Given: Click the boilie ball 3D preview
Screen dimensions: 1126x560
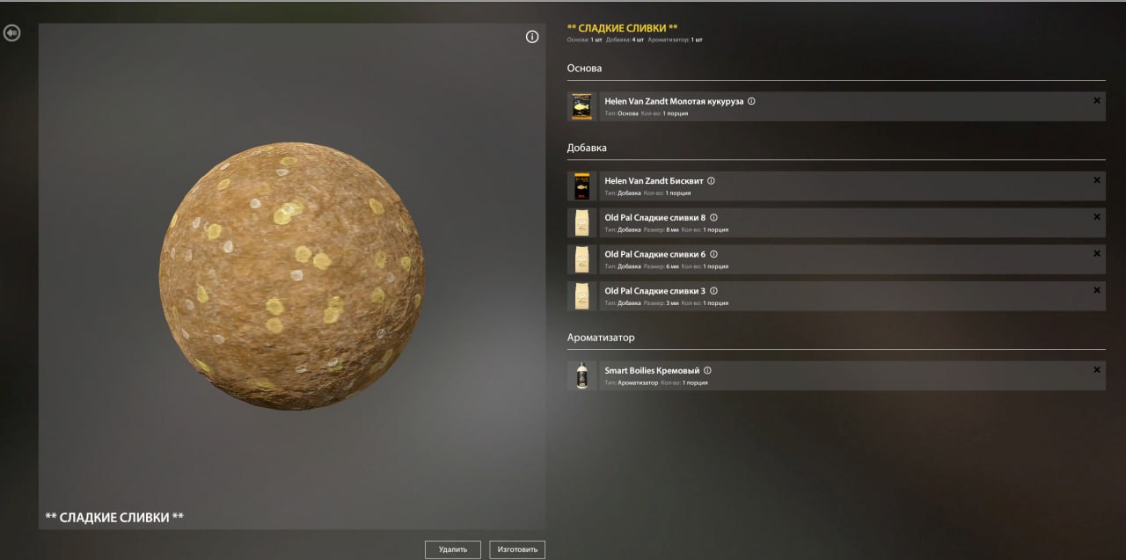Looking at the screenshot, I should point(292,276).
